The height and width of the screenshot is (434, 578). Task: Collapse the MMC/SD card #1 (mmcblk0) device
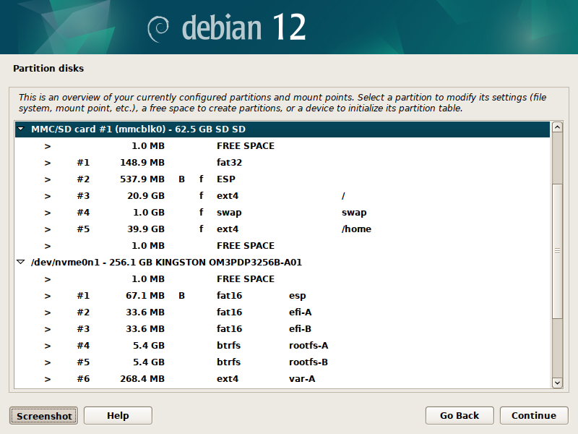[21, 129]
